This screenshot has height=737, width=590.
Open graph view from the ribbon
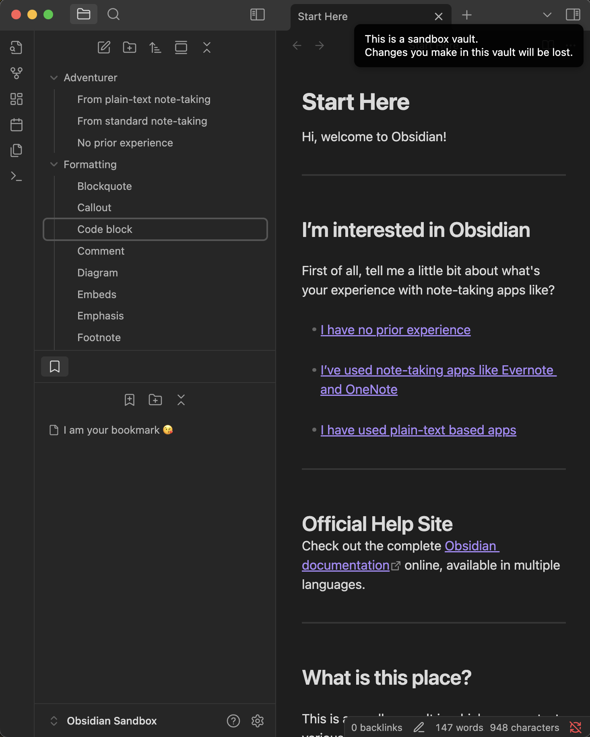click(x=16, y=73)
